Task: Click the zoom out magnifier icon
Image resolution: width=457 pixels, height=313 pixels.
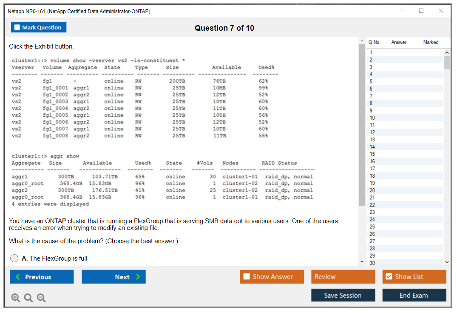Action: (x=41, y=298)
